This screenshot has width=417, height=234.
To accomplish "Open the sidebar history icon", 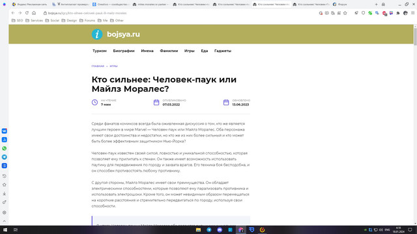I will tap(5, 176).
